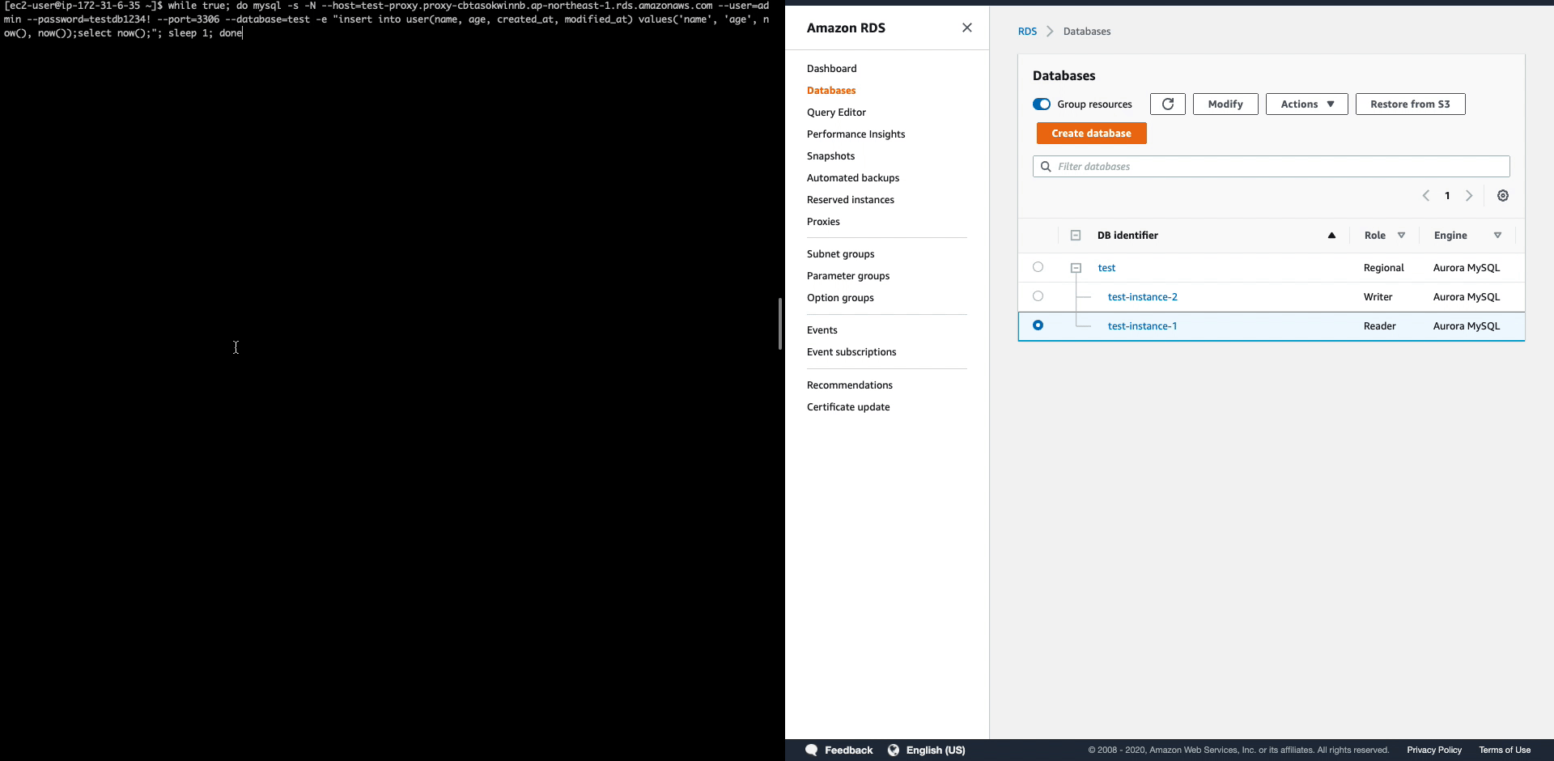Click Aurora MySQL cell in Regional row

point(1466,267)
